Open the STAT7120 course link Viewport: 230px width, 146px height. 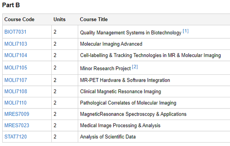[16, 137]
